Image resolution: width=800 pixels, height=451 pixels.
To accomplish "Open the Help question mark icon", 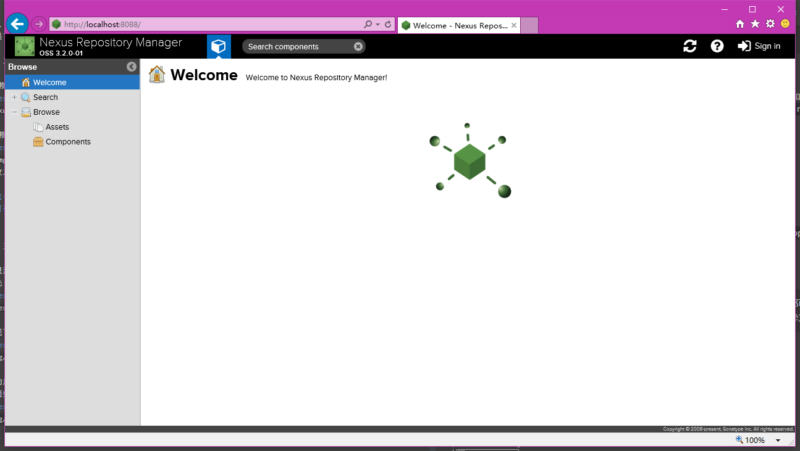I will point(717,46).
